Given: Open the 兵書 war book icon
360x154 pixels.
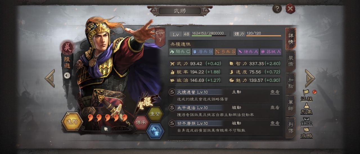Looking at the screenshot, I should coord(155,131).
